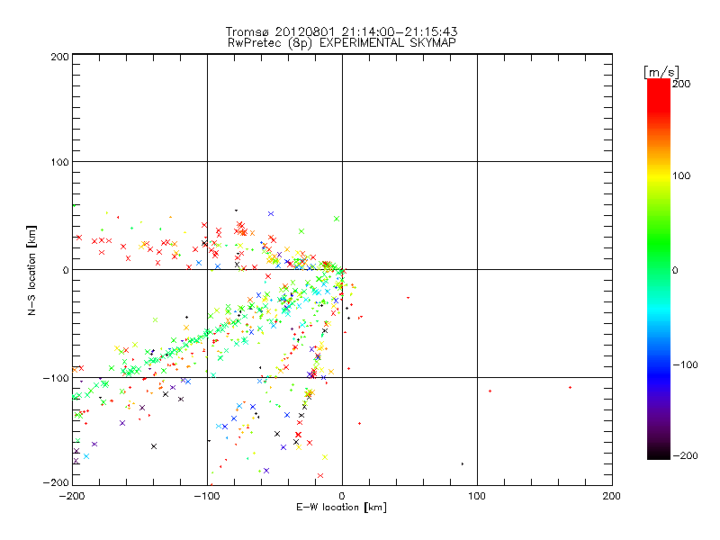Click the colorbar label '-100'
The image size is (720, 540).
click(685, 364)
